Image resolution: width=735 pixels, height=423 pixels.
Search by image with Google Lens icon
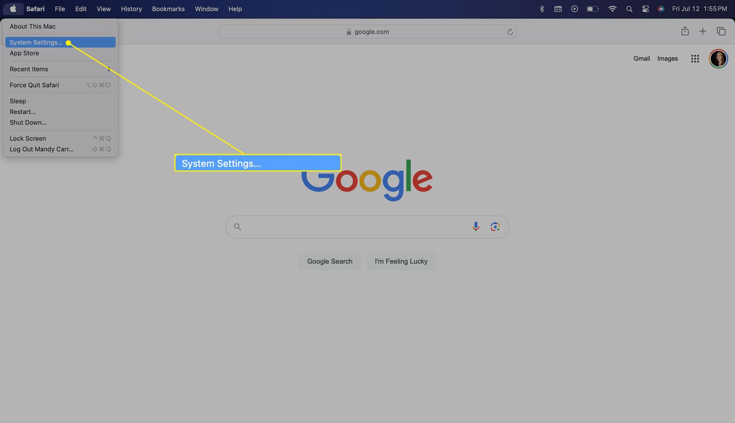click(x=495, y=227)
